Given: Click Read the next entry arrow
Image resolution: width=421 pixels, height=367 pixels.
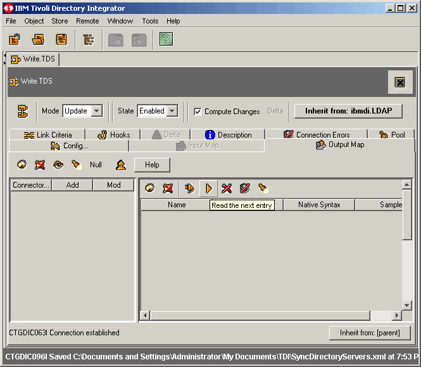Looking at the screenshot, I should pyautogui.click(x=208, y=188).
